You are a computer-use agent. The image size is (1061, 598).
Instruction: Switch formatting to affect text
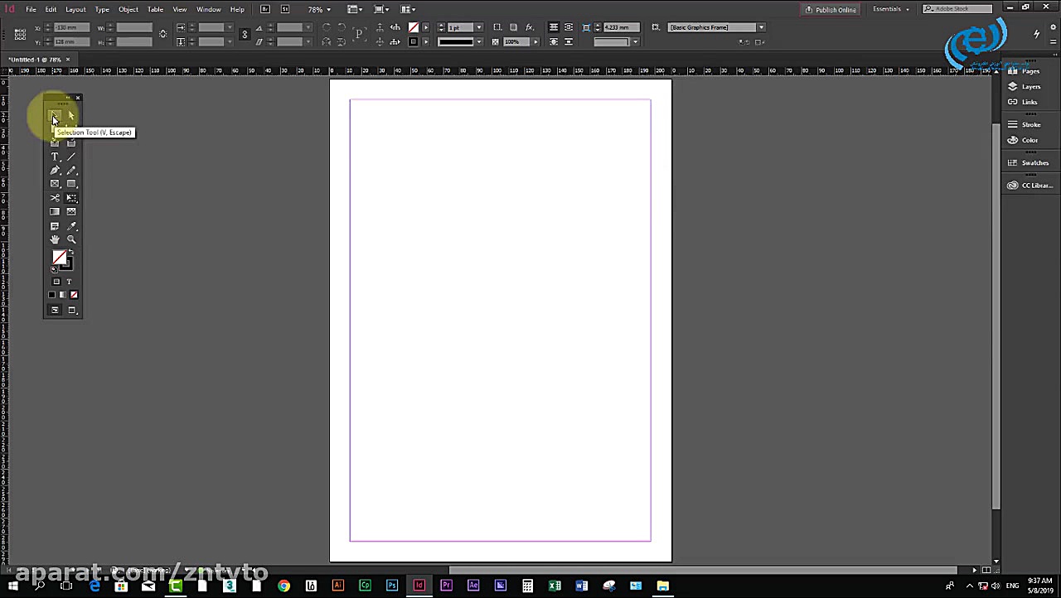point(69,282)
